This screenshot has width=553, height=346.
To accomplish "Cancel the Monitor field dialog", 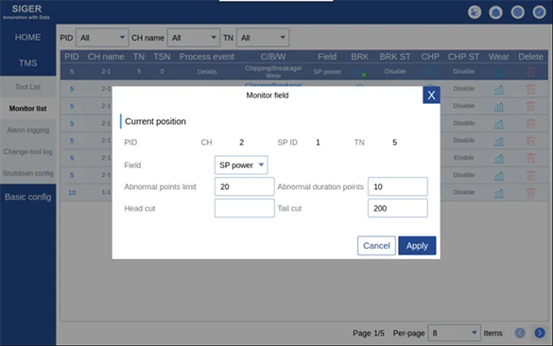I will [376, 246].
